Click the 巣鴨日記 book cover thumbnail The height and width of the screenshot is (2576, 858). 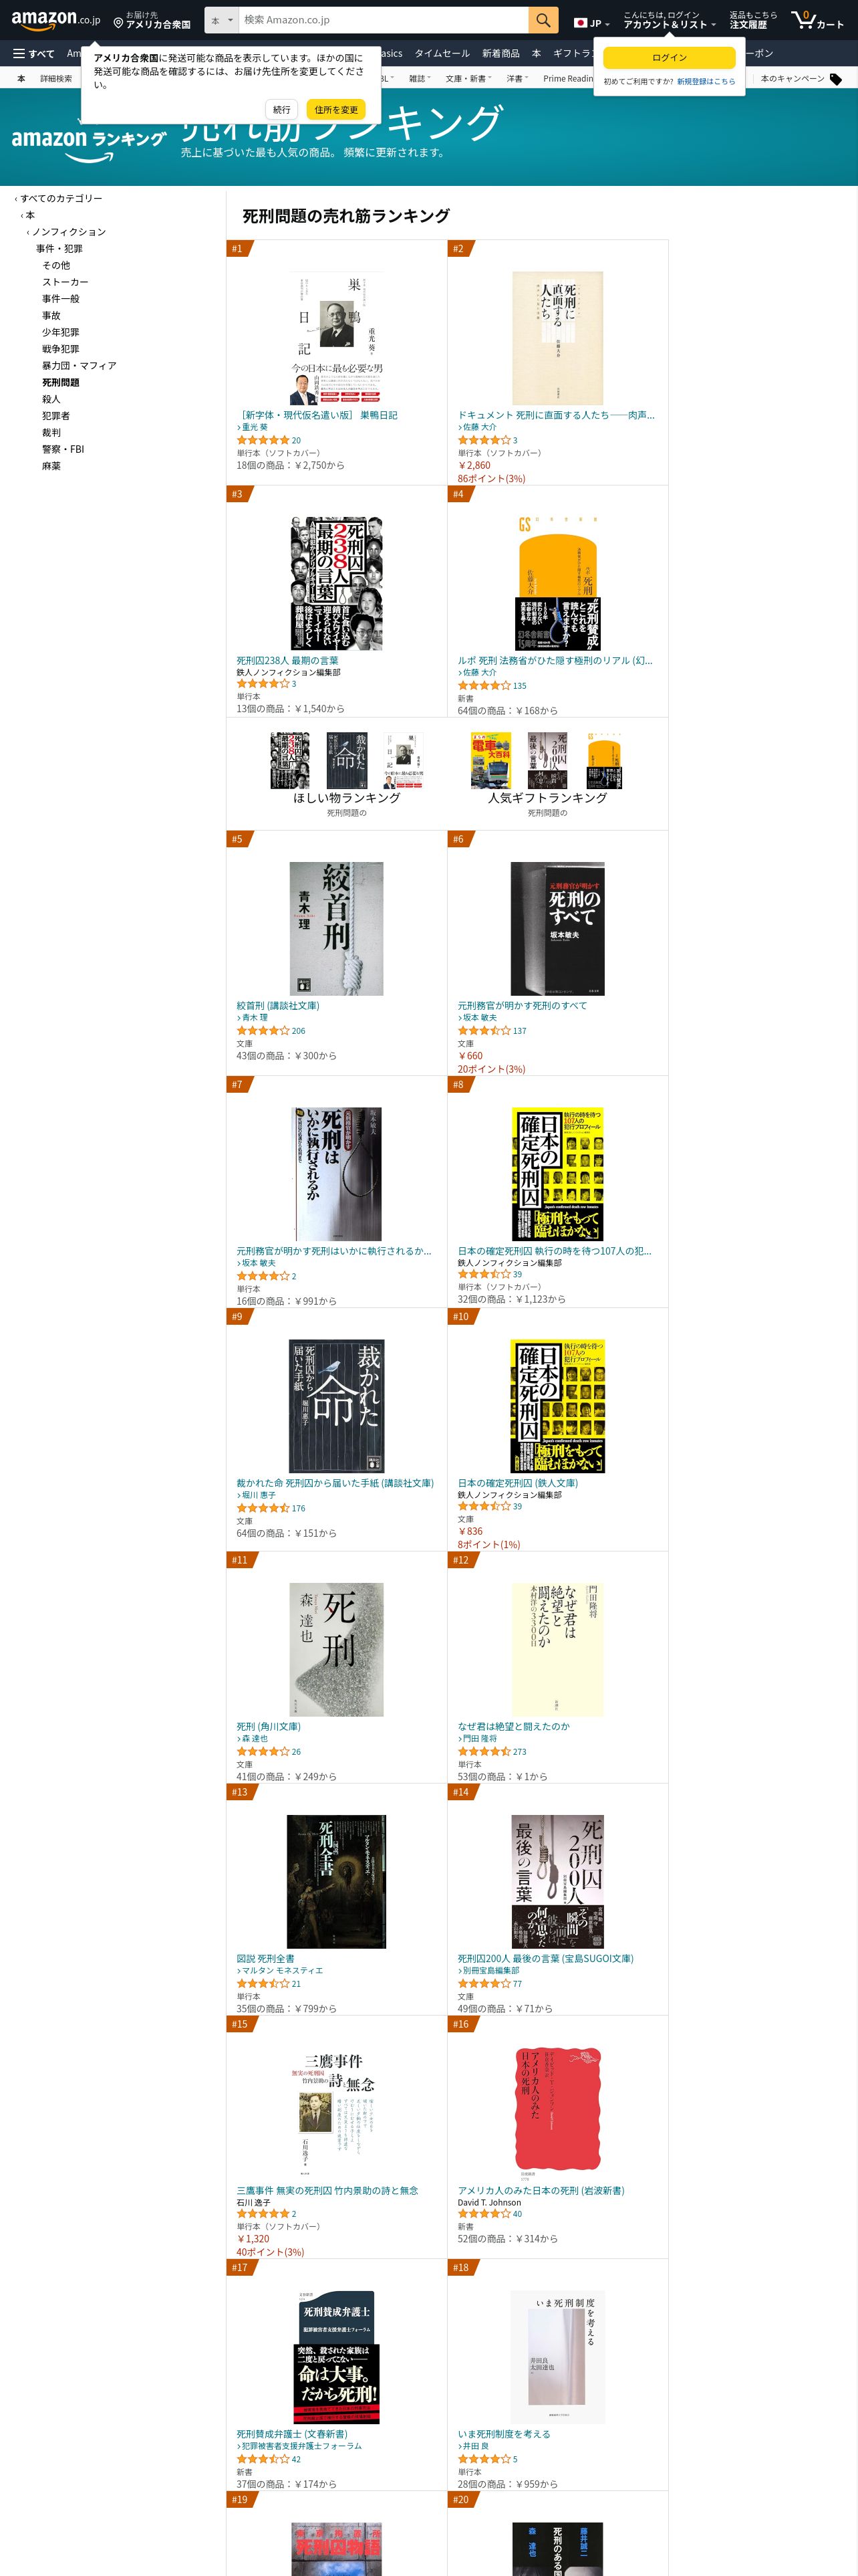pyautogui.click(x=337, y=338)
